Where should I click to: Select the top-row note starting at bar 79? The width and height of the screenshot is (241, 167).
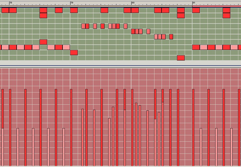pos(74,10)
